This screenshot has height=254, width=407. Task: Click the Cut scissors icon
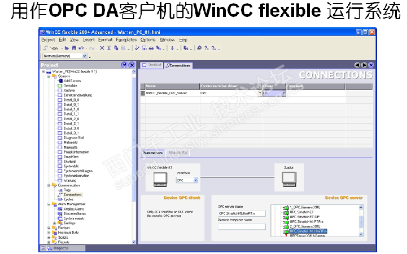(109, 48)
